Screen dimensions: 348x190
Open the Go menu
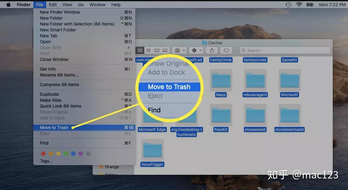point(81,5)
